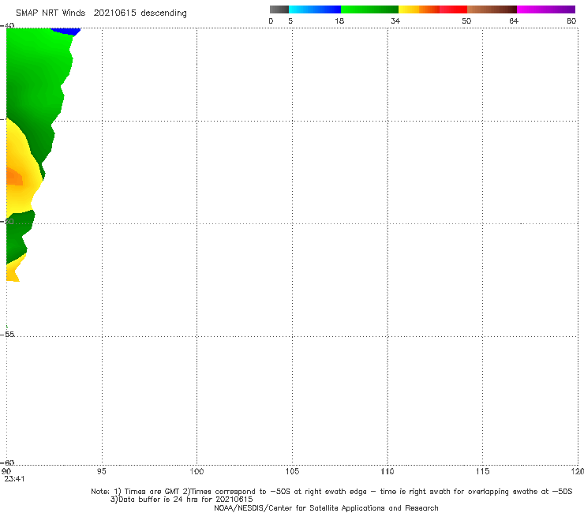The width and height of the screenshot is (584, 513).
Task: Click the longitude axis label '110'
Action: 387,471
